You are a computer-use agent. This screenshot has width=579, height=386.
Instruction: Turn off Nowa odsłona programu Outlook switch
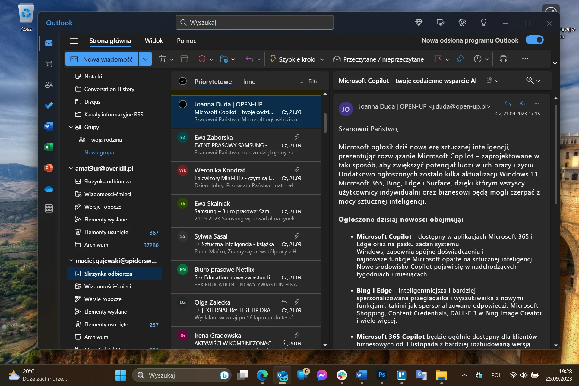(534, 40)
